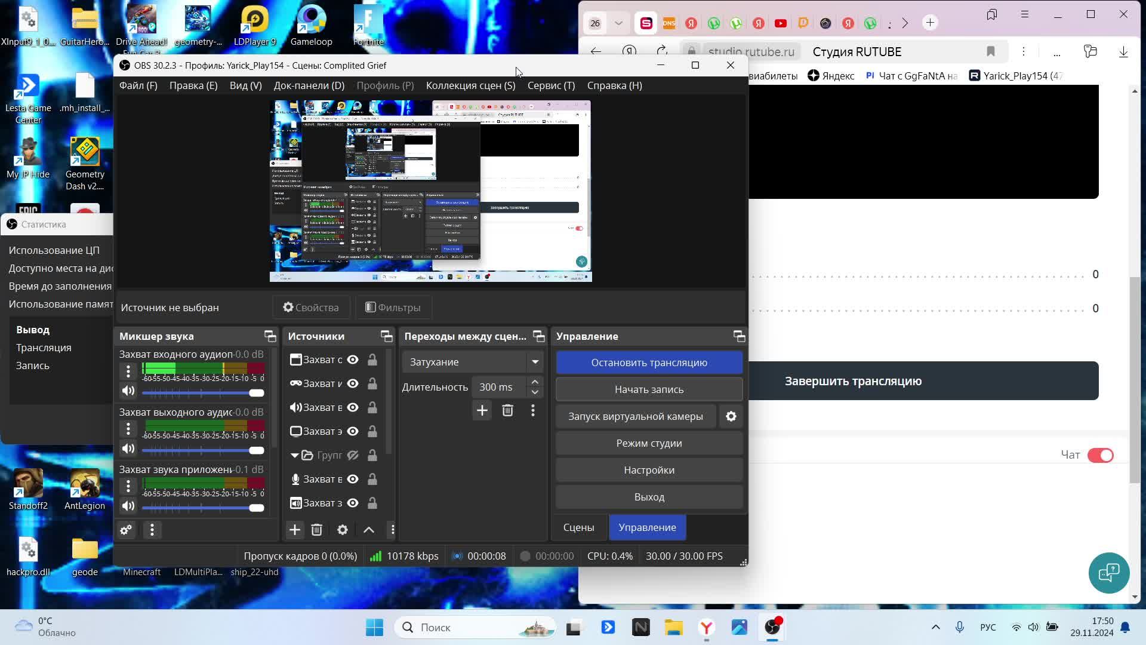
Task: Undock the Audio Mixer panel
Action: [x=270, y=336]
